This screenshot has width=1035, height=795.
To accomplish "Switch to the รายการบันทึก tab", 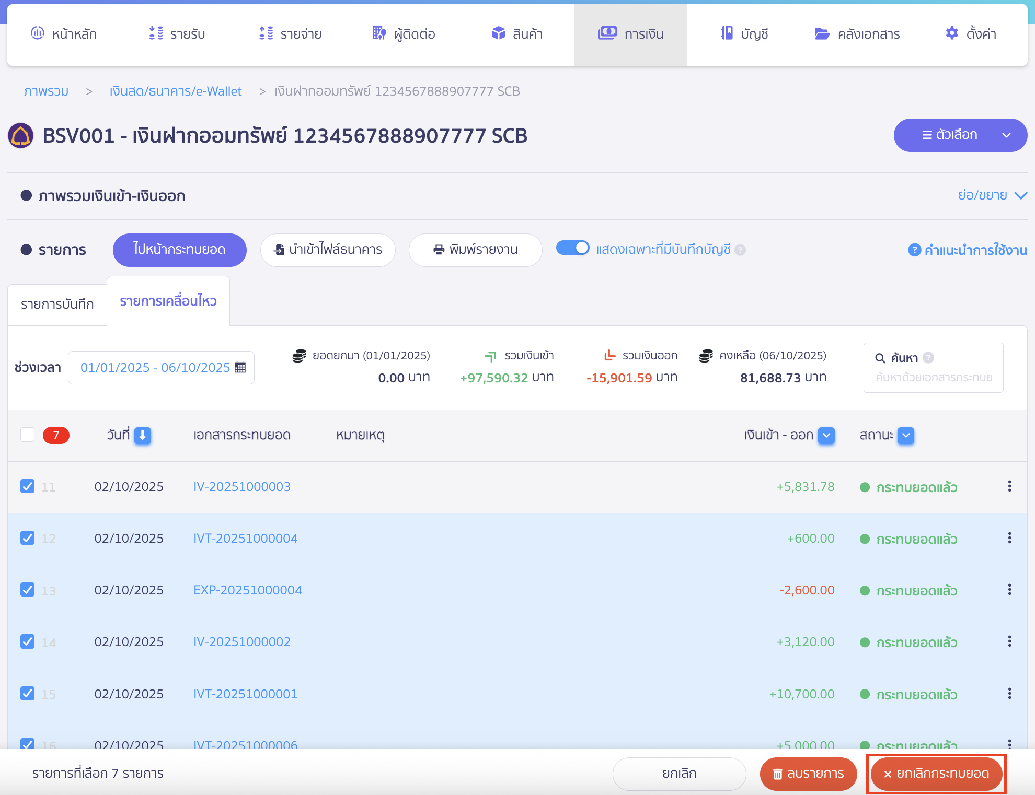I will 57,304.
